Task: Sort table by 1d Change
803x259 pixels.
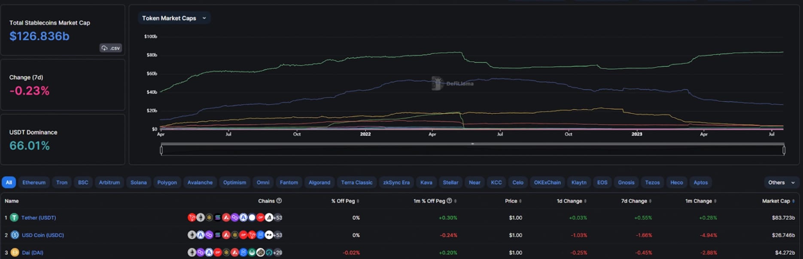Action: pyautogui.click(x=572, y=201)
